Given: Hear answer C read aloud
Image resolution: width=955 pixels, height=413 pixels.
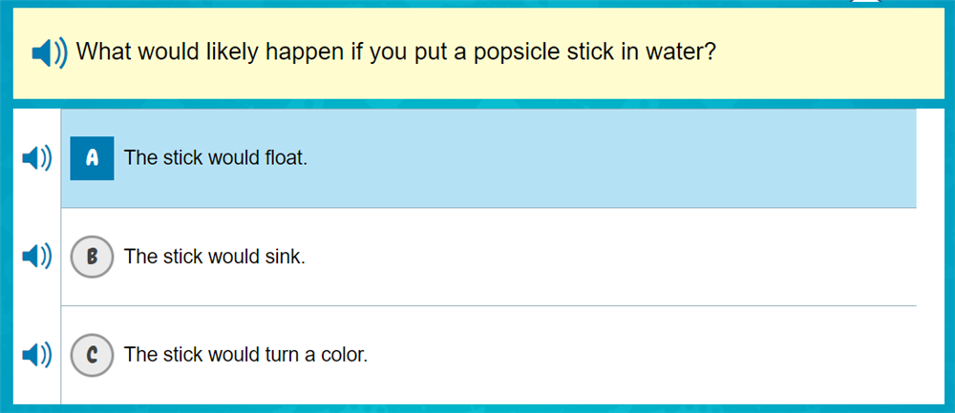Looking at the screenshot, I should (x=37, y=356).
